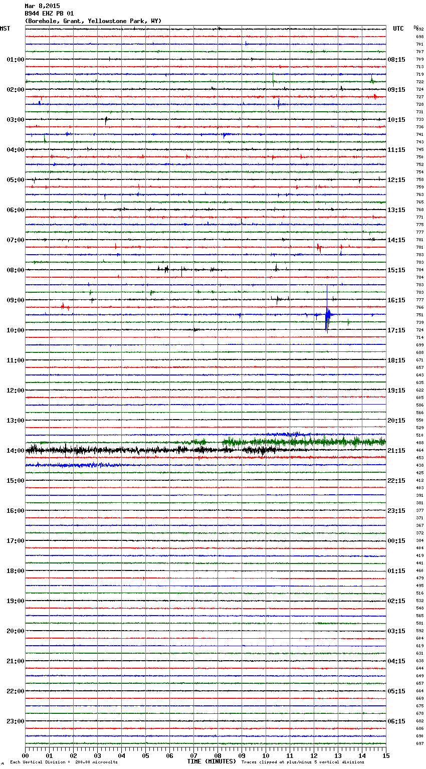Click the "00:15" UTC time label
The height and width of the screenshot is (769, 426).
pyautogui.click(x=396, y=541)
